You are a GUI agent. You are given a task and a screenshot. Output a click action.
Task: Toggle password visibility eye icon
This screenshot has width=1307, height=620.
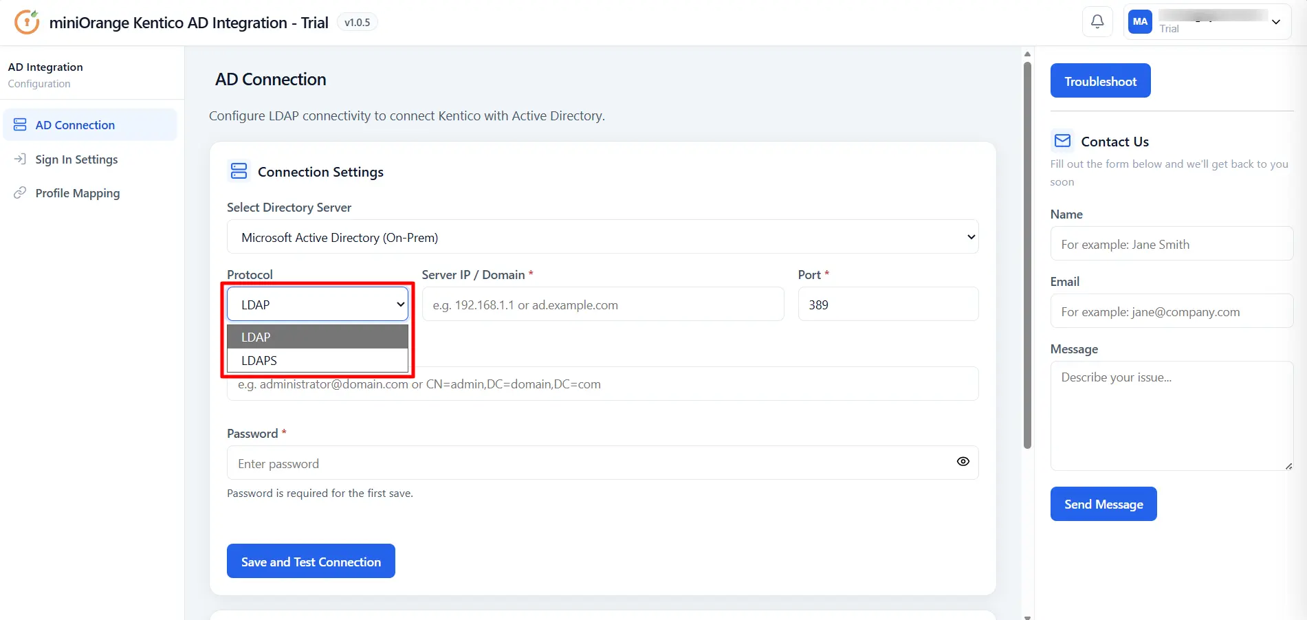pos(963,462)
